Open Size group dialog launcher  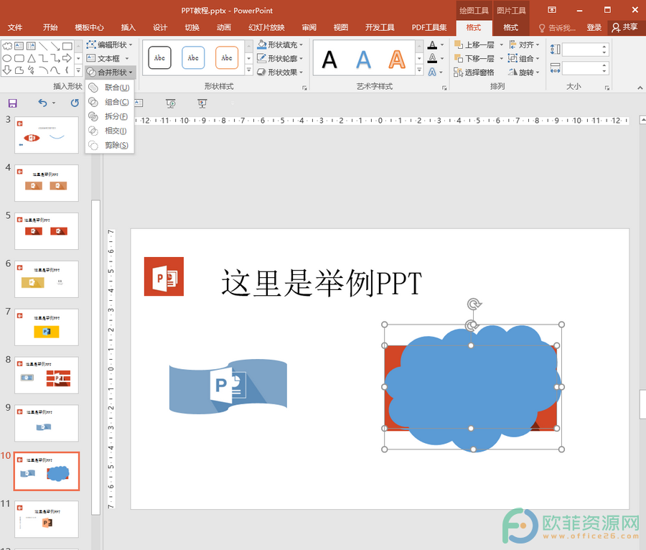point(607,88)
